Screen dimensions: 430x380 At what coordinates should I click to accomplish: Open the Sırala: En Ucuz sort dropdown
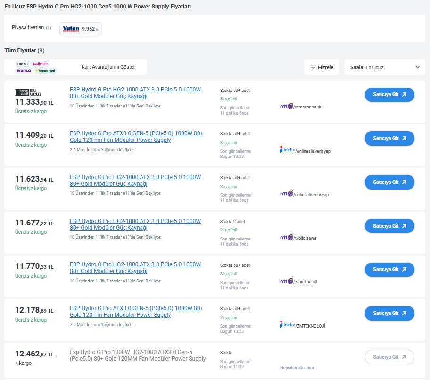[385, 67]
